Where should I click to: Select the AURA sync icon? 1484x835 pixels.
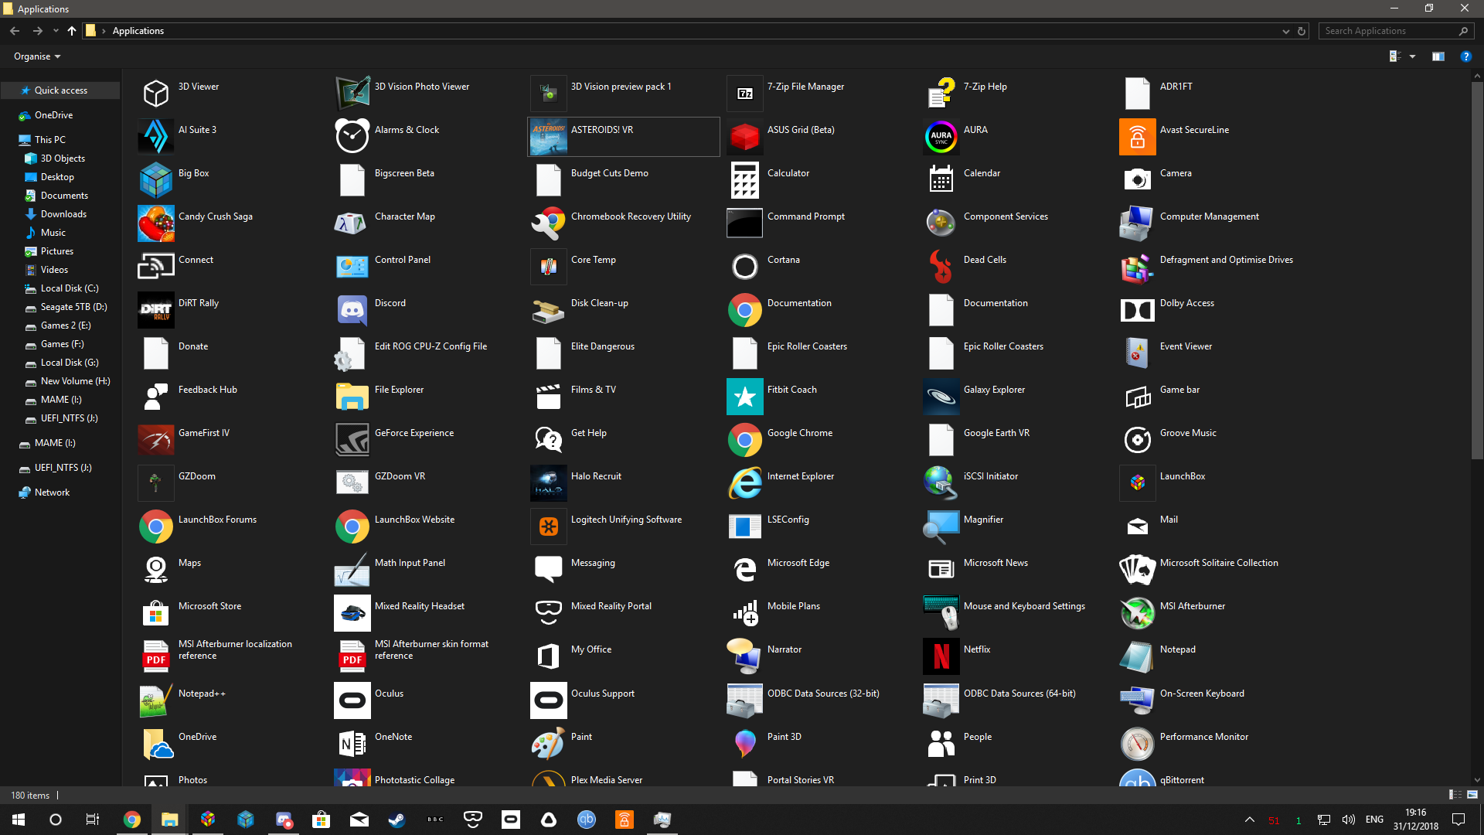(941, 137)
